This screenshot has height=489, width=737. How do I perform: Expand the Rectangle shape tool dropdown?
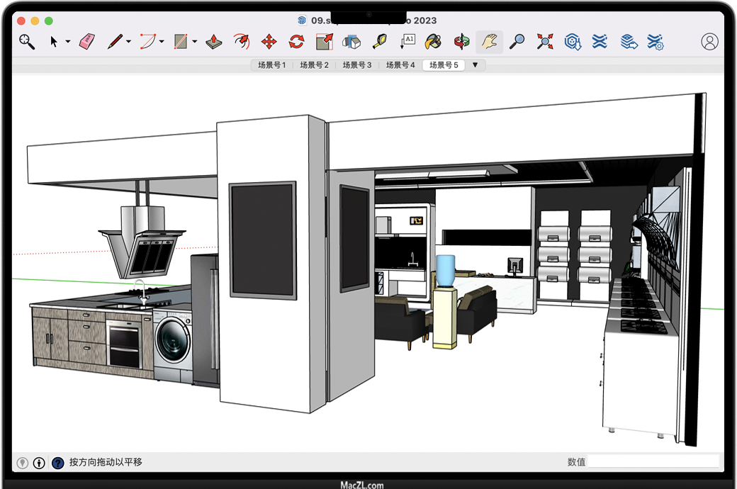coord(195,42)
